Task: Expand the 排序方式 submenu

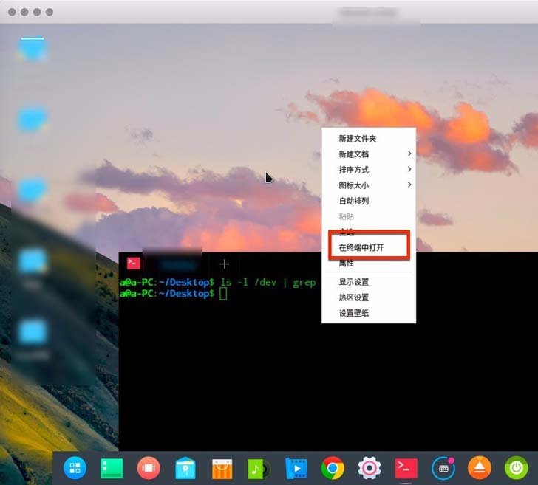Action: click(x=369, y=170)
